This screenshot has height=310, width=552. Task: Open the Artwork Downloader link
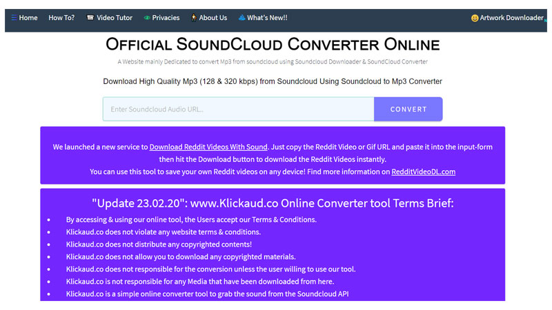point(511,18)
